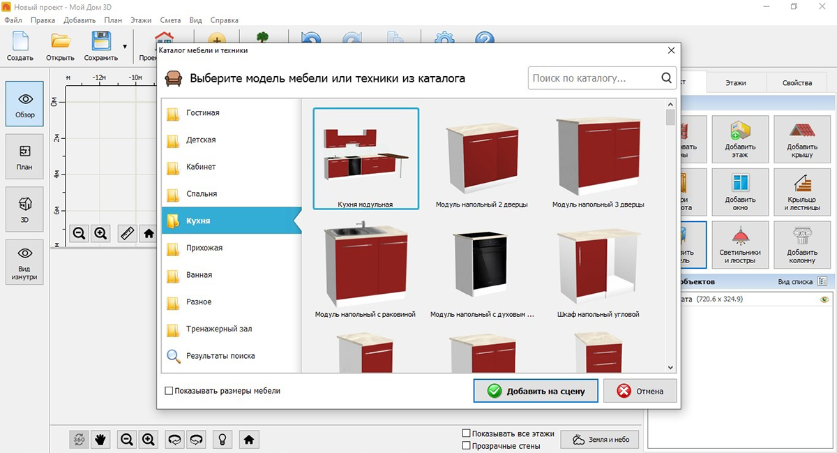837x453 pixels.
Task: Select the Ванная category
Action: [232, 275]
